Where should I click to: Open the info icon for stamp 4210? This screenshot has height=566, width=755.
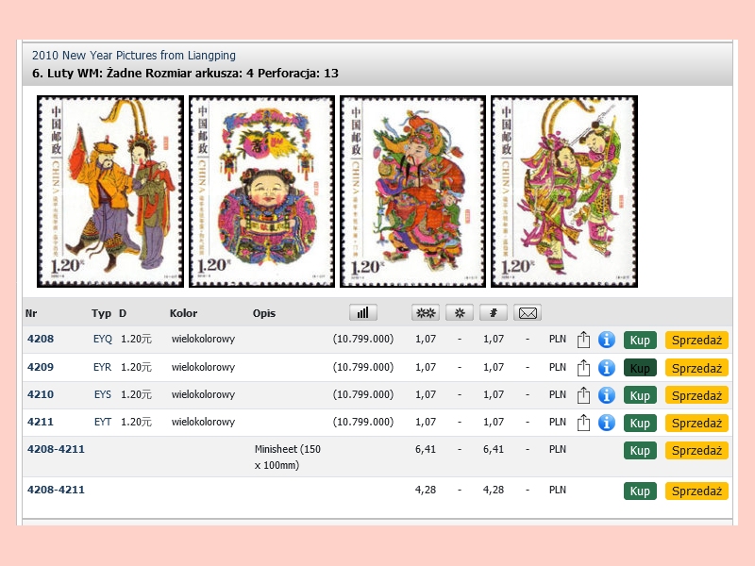click(607, 395)
